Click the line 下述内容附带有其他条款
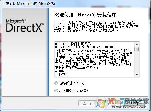Viewport: 151px width, 111px height. (x=77, y=68)
